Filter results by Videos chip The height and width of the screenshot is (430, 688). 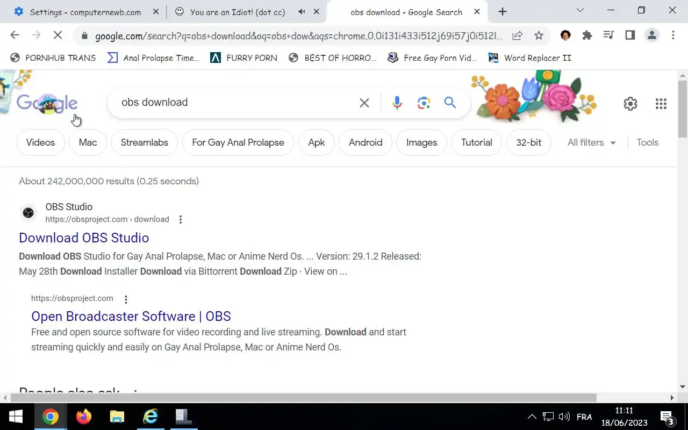pos(40,142)
